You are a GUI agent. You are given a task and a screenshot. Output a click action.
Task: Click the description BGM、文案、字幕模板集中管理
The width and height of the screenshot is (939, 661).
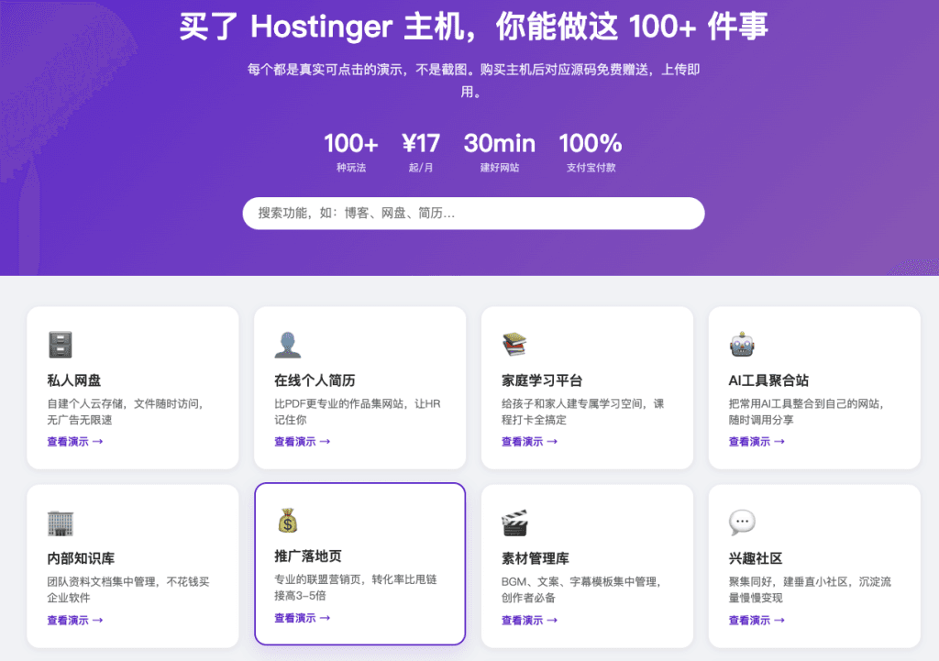(580, 589)
